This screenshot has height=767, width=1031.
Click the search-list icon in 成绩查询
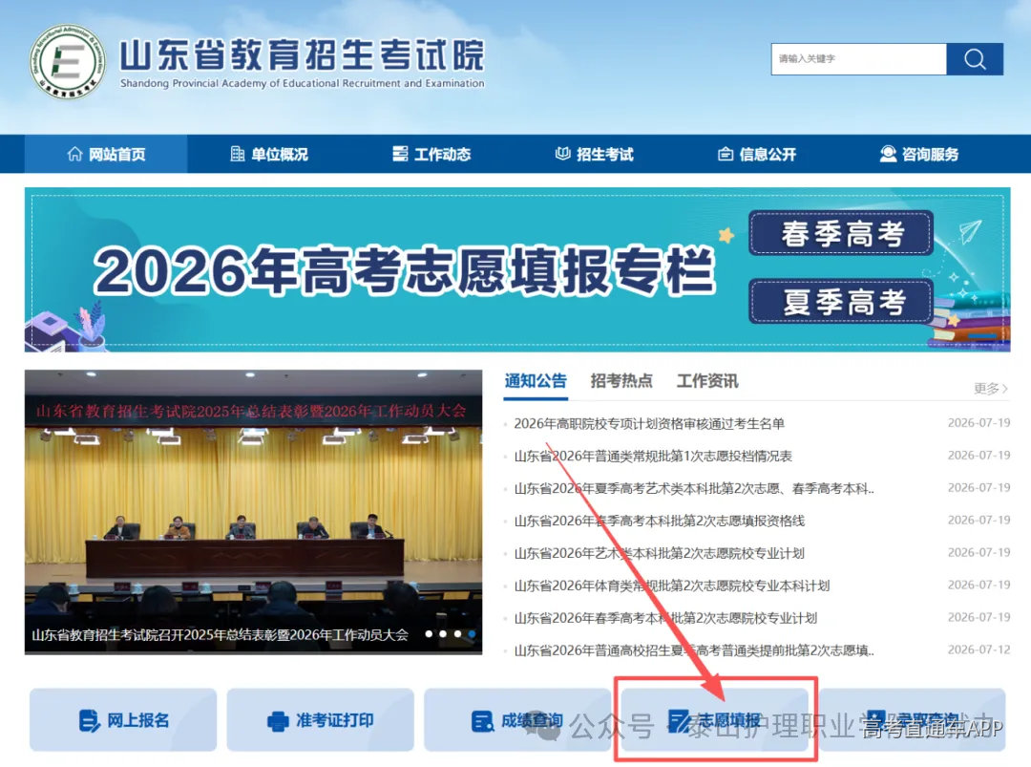click(483, 721)
